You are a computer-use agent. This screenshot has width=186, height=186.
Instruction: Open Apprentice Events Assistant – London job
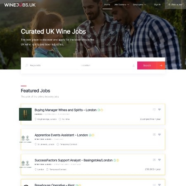61,135
